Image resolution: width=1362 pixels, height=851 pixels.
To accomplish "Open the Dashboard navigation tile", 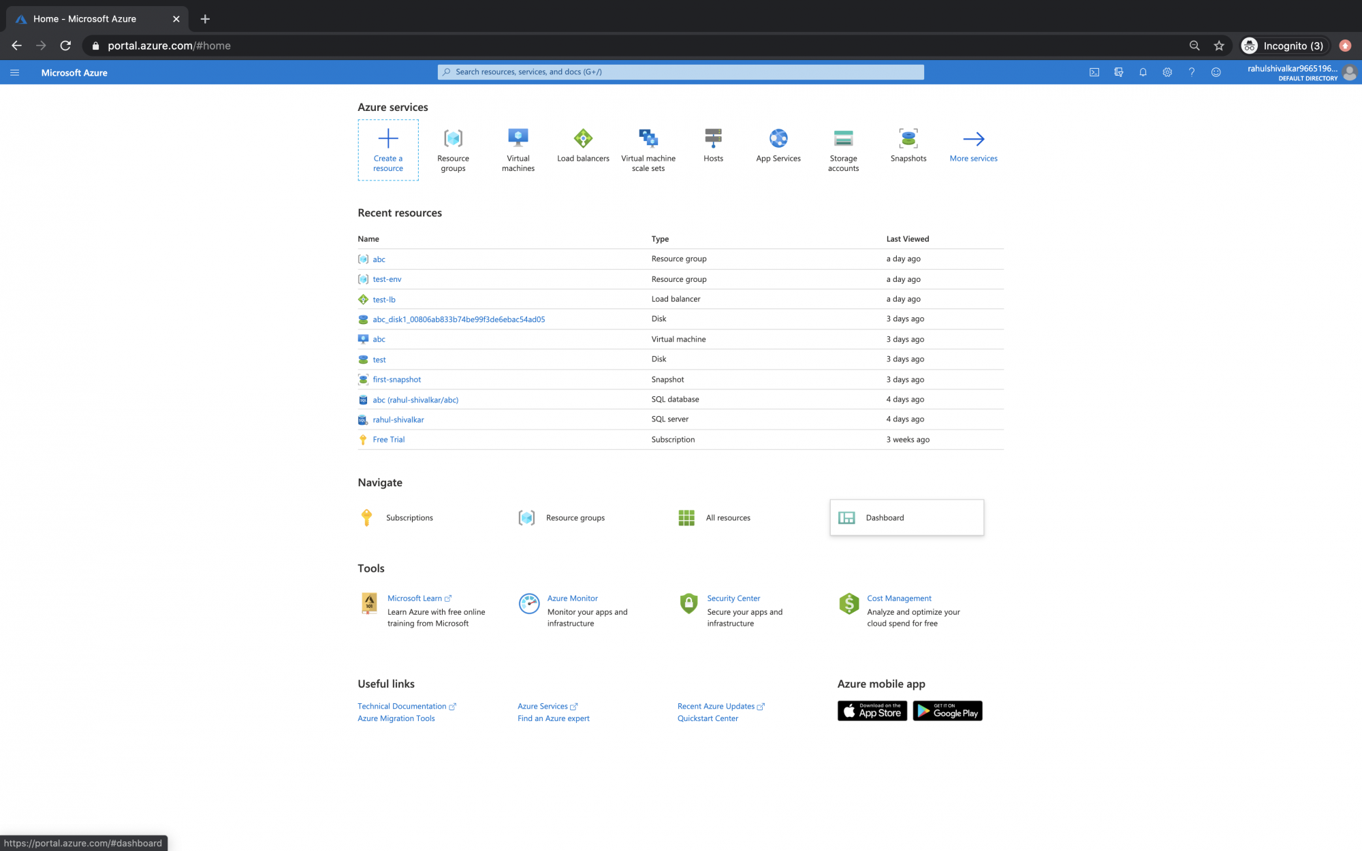I will tap(906, 517).
